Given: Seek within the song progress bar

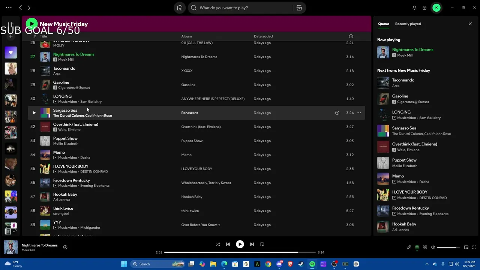Looking at the screenshot, I should pyautogui.click(x=240, y=252).
